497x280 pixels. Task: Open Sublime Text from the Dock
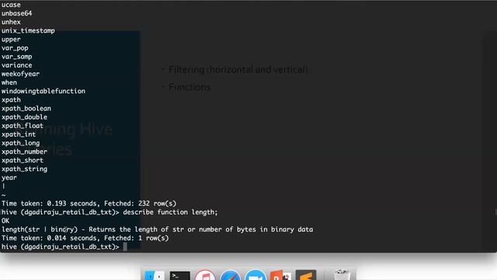coord(306,275)
